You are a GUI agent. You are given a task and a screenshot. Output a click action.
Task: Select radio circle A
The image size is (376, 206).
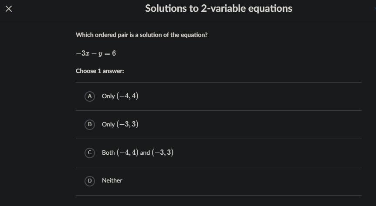tap(90, 96)
